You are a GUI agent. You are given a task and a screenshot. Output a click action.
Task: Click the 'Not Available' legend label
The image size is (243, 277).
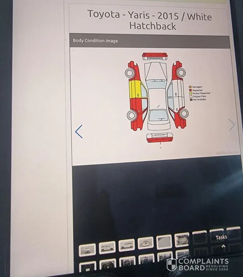coord(199,99)
